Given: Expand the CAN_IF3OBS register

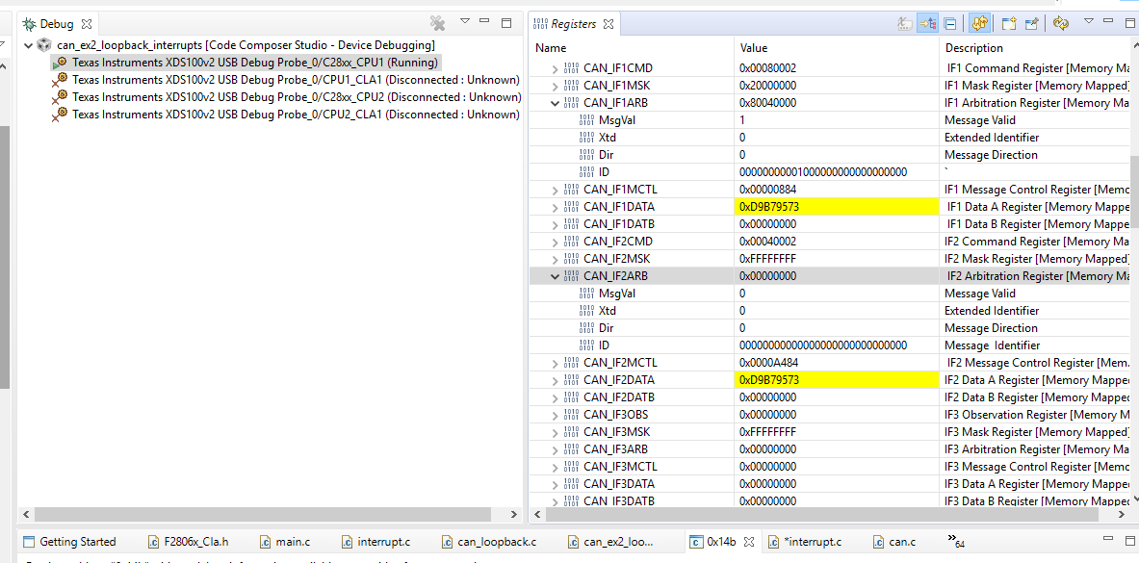Looking at the screenshot, I should point(555,415).
